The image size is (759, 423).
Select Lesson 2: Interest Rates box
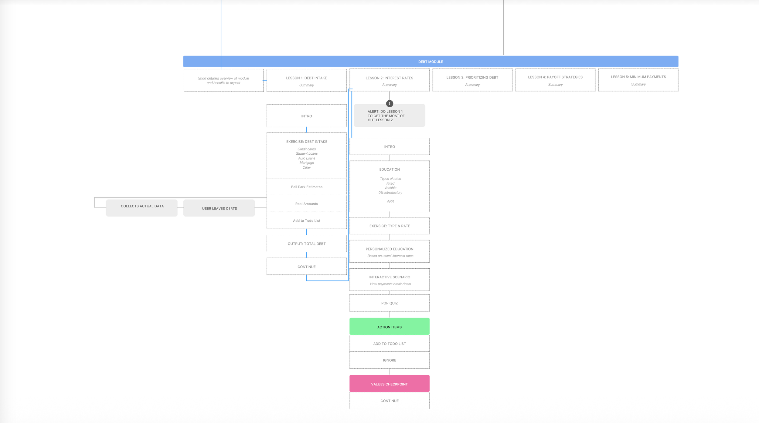(389, 81)
